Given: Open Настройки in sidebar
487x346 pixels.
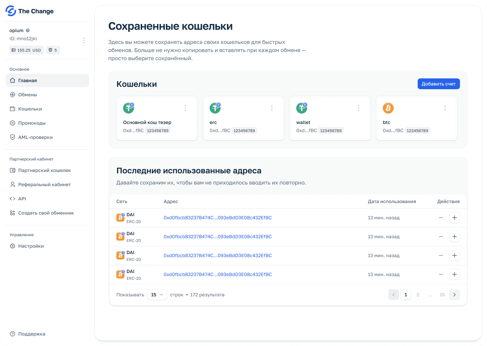Looking at the screenshot, I should coord(47,246).
